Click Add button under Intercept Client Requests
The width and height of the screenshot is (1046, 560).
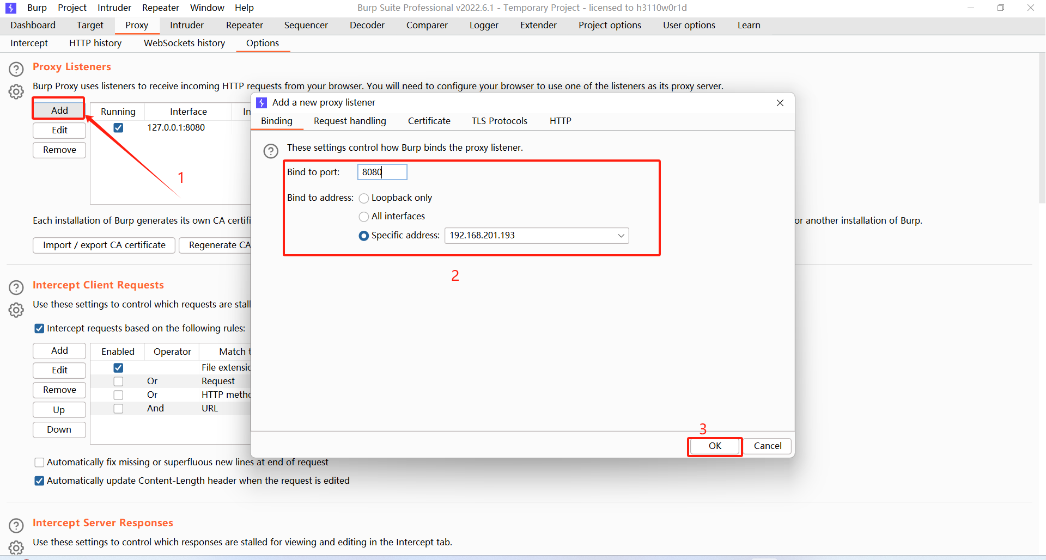tap(59, 350)
